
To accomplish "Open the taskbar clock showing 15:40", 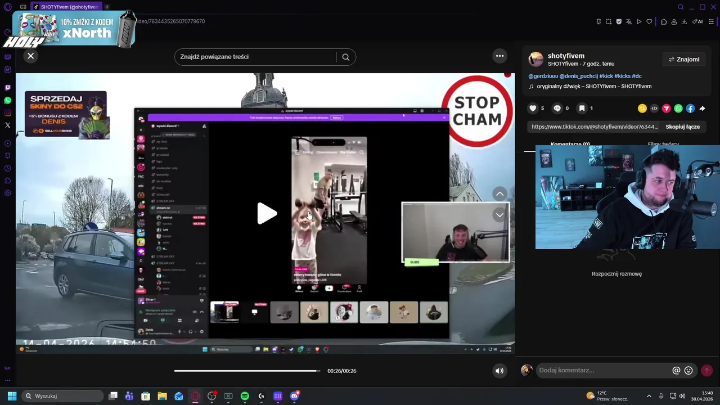I will pos(702,396).
